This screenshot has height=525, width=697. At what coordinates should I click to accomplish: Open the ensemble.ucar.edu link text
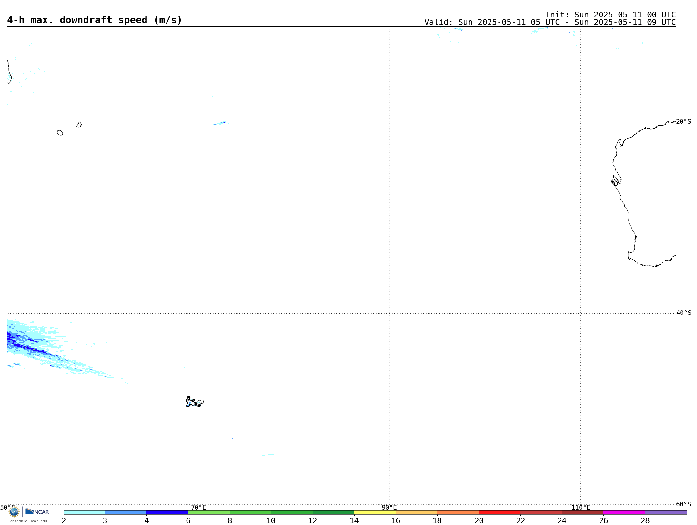click(x=29, y=521)
